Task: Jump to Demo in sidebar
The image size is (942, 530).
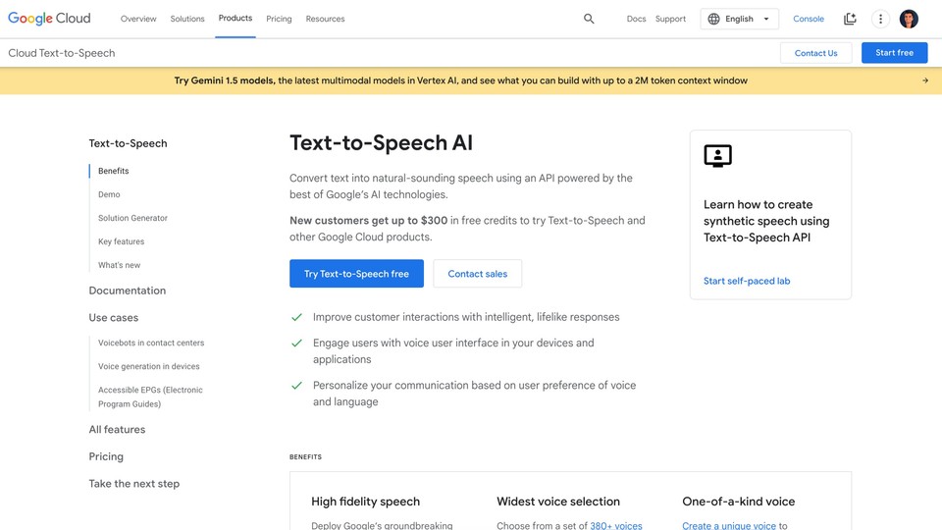Action: (x=109, y=194)
